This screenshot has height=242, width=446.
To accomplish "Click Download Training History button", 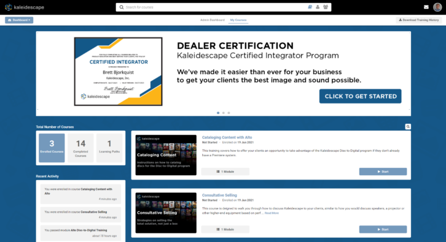I will (419, 20).
